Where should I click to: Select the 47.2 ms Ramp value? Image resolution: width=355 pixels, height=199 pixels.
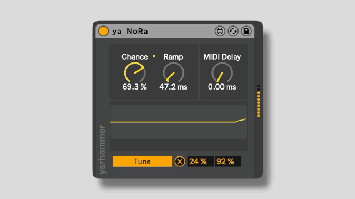click(174, 87)
